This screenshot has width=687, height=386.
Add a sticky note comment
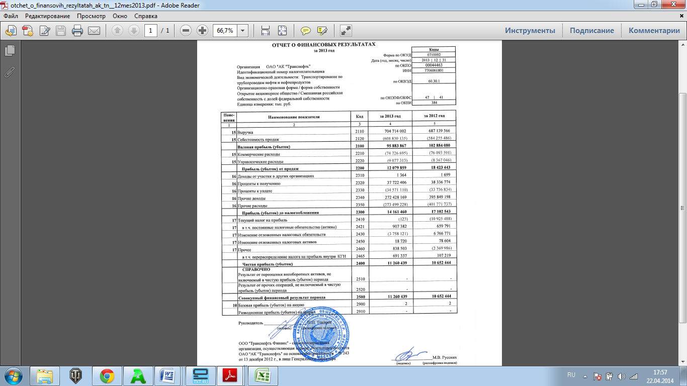pos(305,31)
